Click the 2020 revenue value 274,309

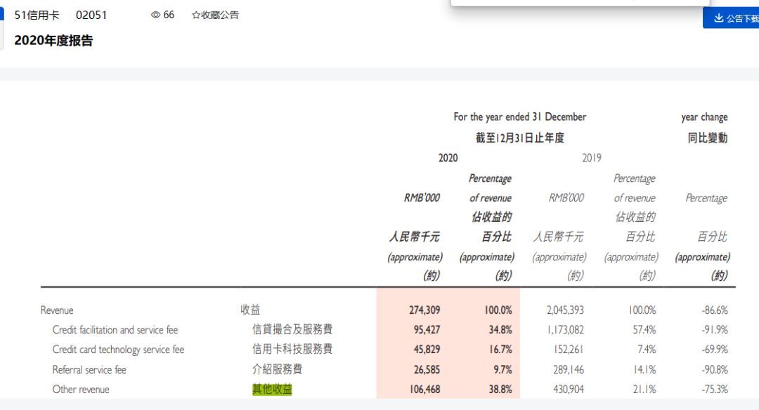point(425,310)
